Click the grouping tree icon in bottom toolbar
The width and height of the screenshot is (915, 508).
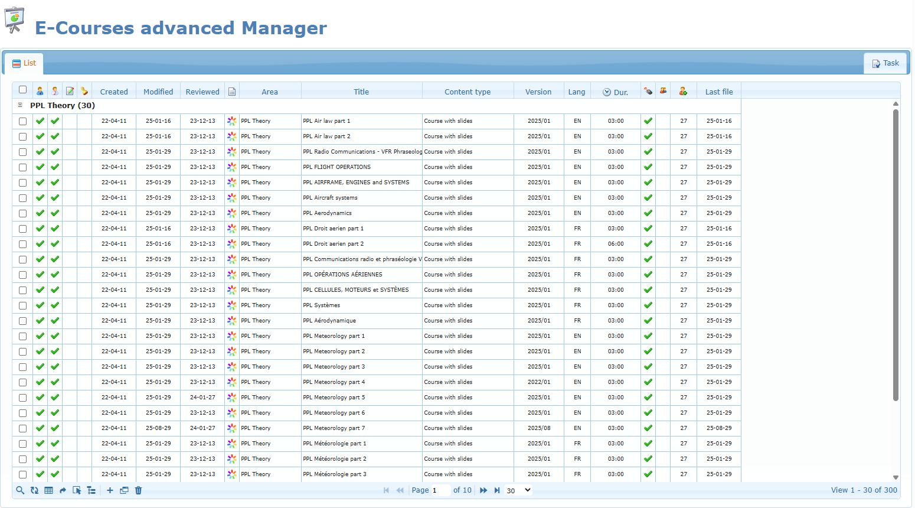pos(91,490)
